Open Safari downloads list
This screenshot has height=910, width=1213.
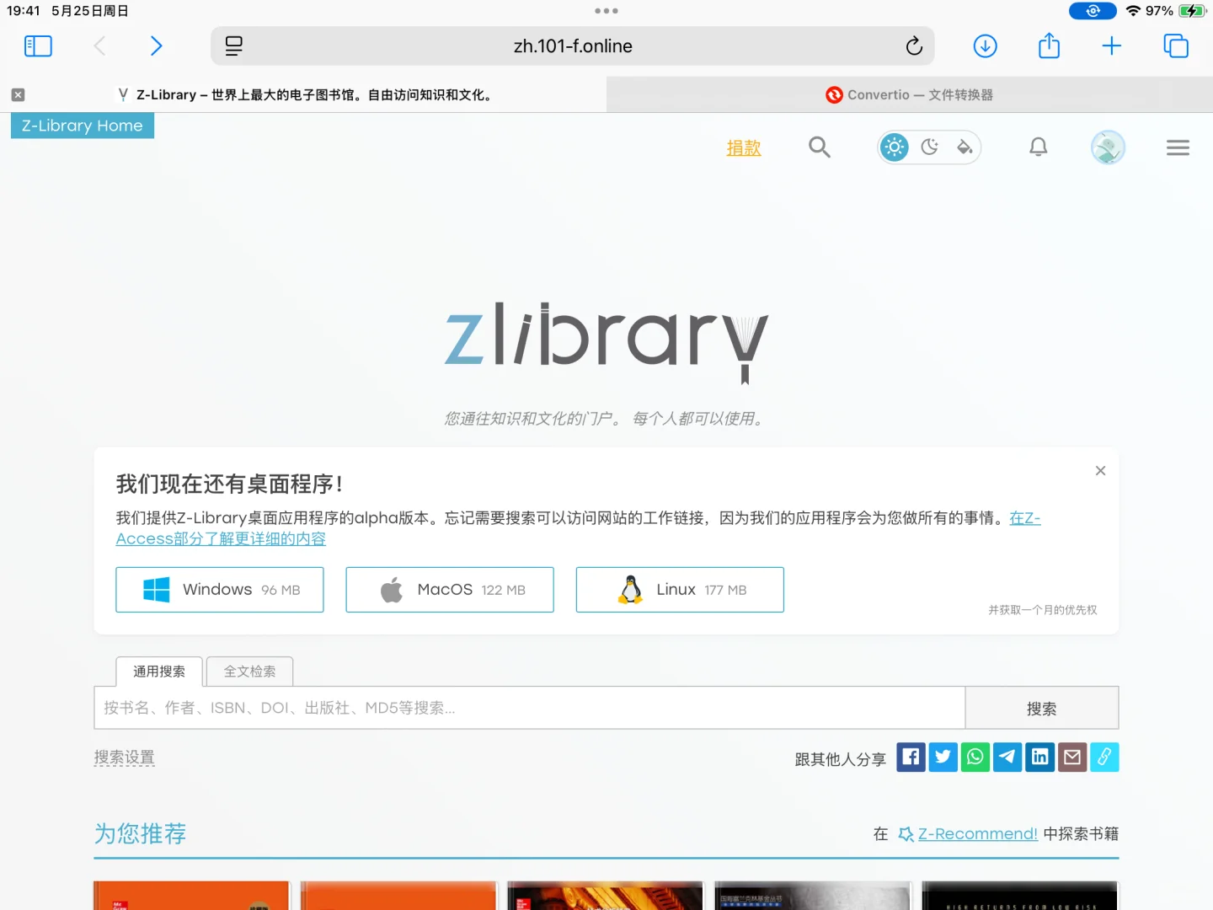(985, 46)
